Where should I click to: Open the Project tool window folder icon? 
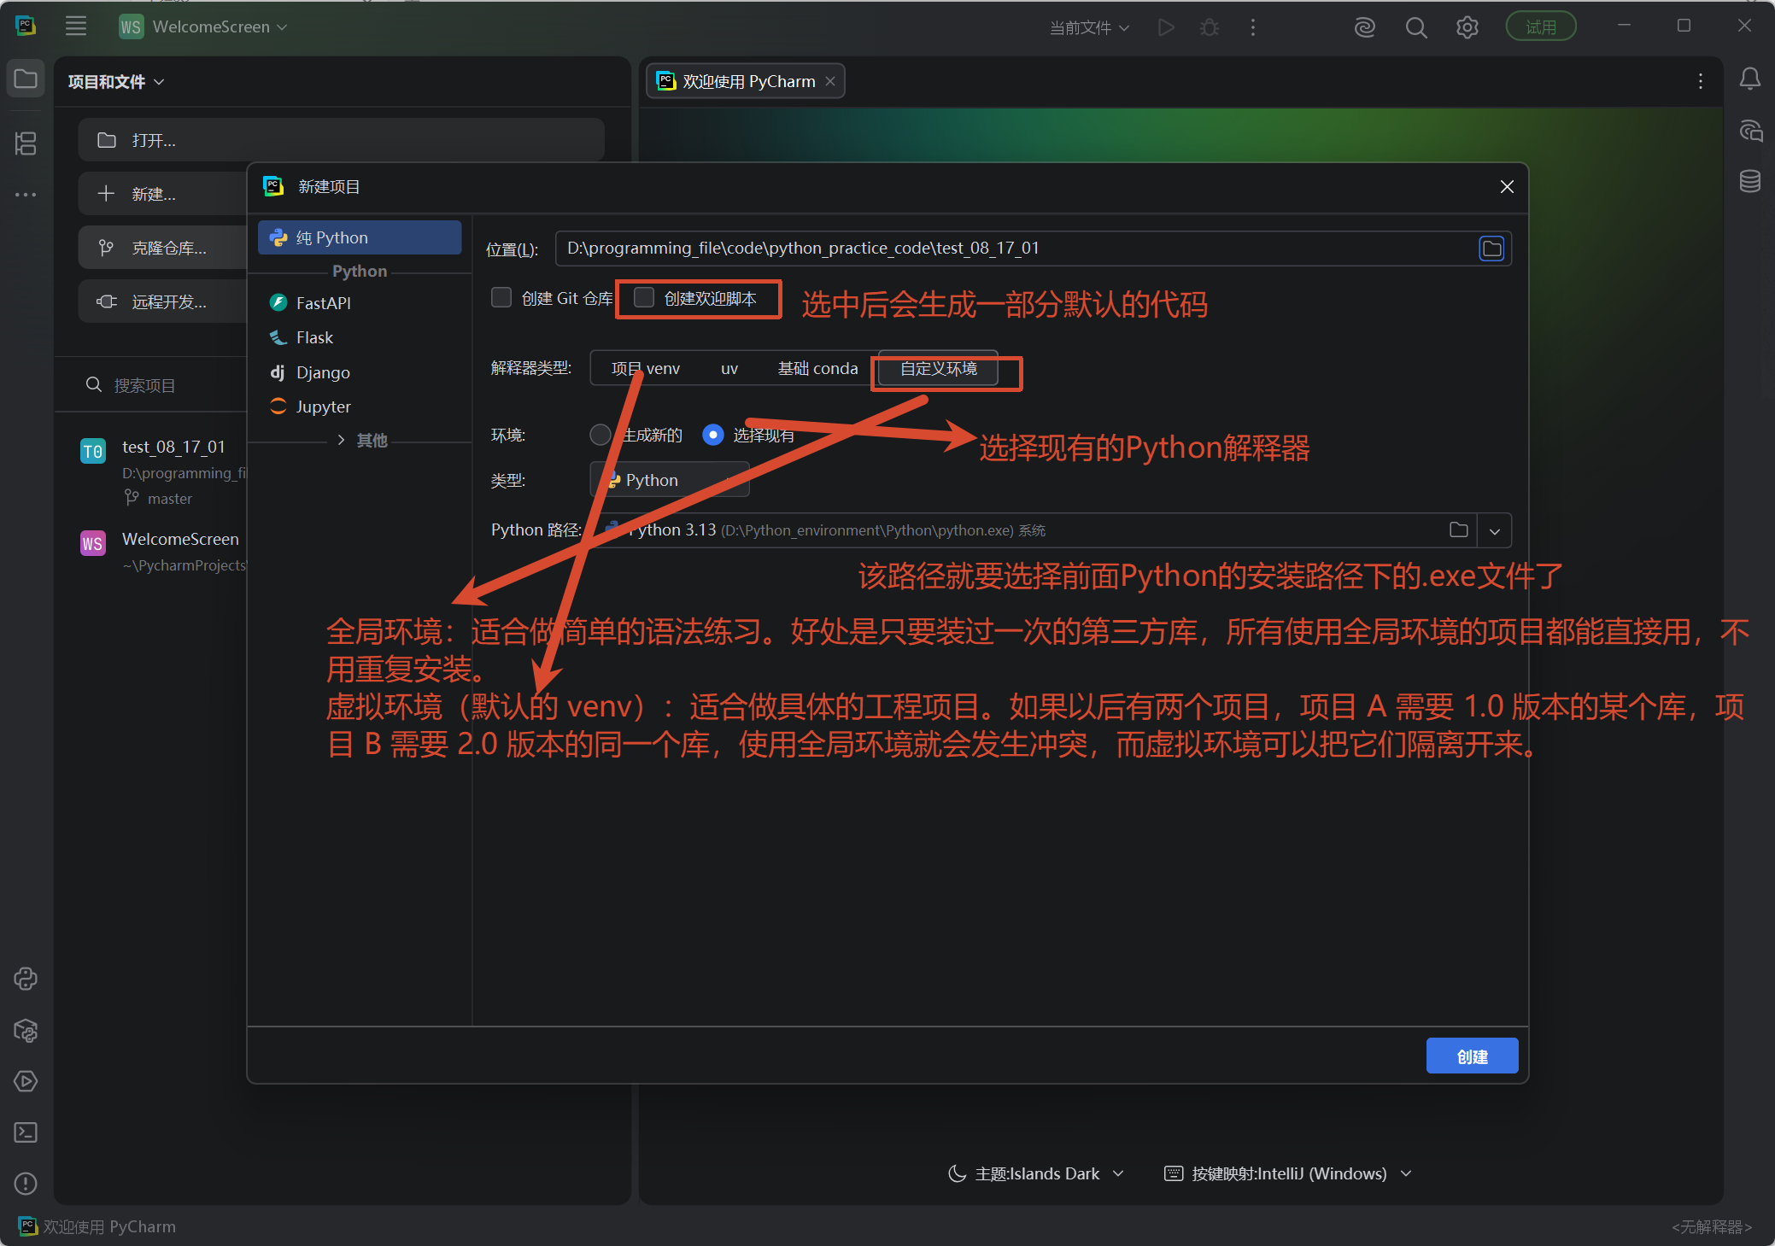pos(26,79)
